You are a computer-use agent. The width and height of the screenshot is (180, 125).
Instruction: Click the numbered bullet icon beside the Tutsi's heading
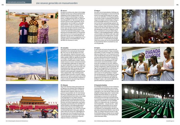pos(95,48)
